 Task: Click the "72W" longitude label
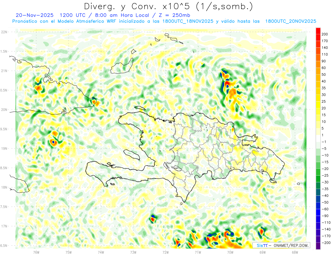(x=165, y=252)
